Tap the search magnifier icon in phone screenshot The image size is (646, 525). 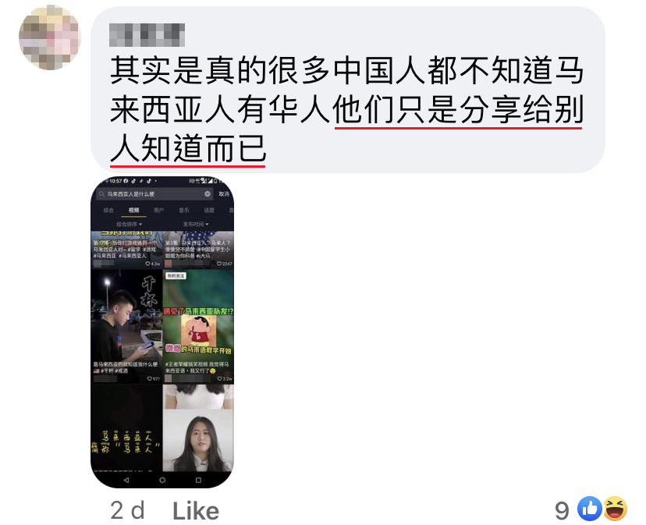pos(101,193)
